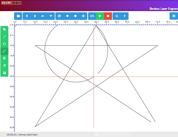Click the crosshair target button in toolbar
This screenshot has height=137, width=178.
point(83,16)
